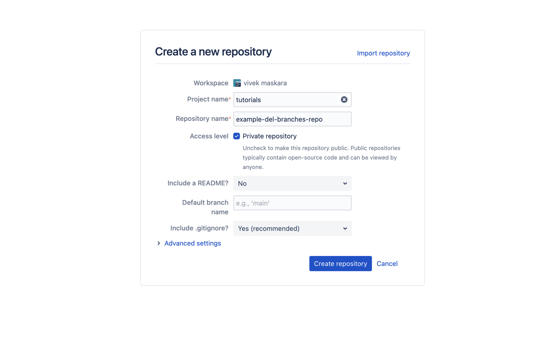Clear the Project name field using the x icon
Viewport: 540px width, 338px height.
coord(344,99)
